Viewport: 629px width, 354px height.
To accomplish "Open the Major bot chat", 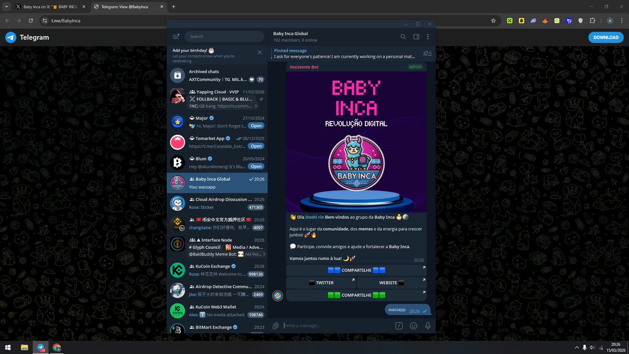I will [217, 122].
